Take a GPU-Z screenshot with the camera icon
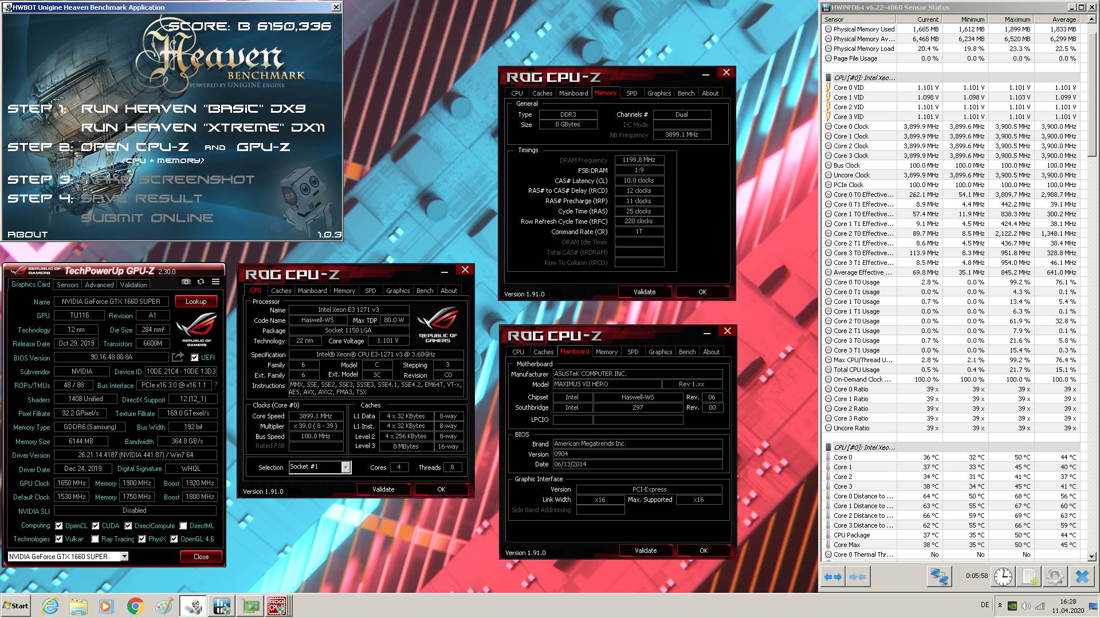 pos(186,282)
